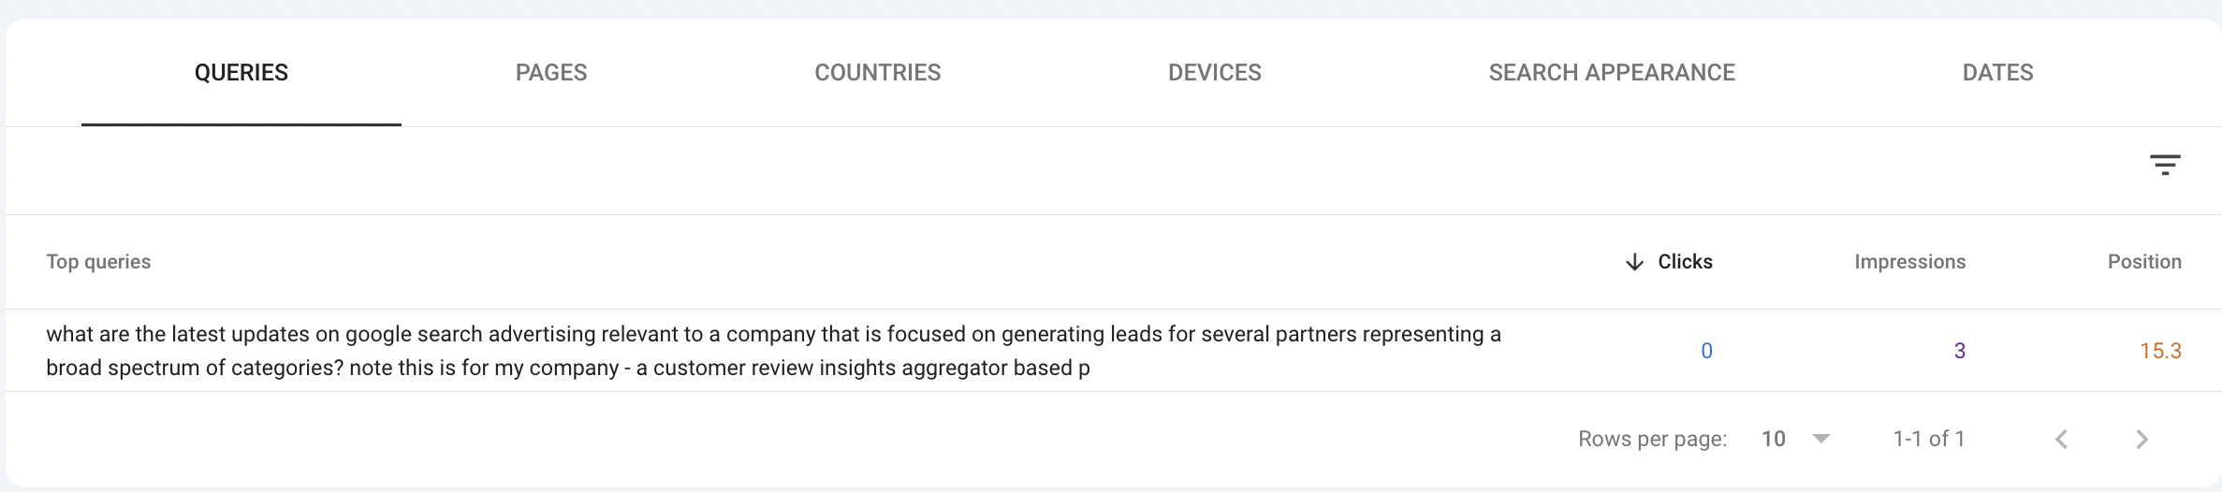The width and height of the screenshot is (2222, 492).
Task: Select the Countries tab
Action: [x=877, y=73]
